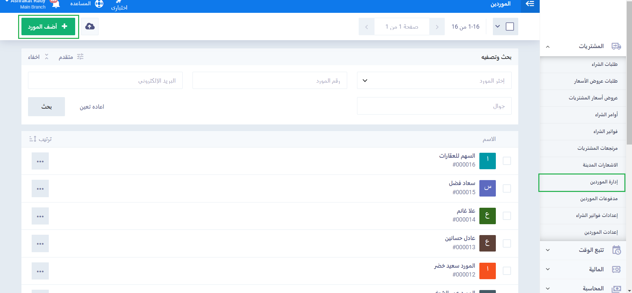Click the ترتيب sort icon
The width and height of the screenshot is (632, 293).
(x=33, y=139)
